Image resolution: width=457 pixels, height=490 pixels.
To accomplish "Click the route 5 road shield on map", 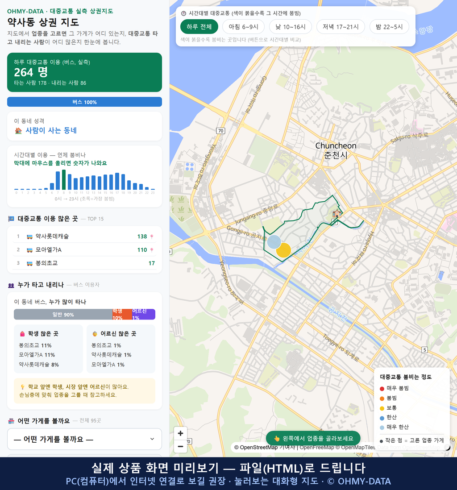I will pos(424,350).
